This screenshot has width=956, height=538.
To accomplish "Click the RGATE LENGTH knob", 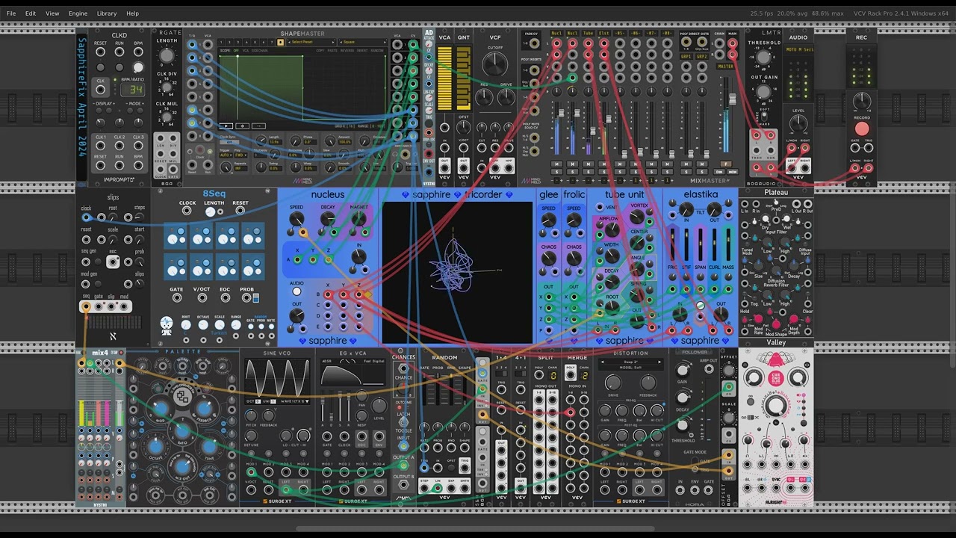I will coord(167,56).
